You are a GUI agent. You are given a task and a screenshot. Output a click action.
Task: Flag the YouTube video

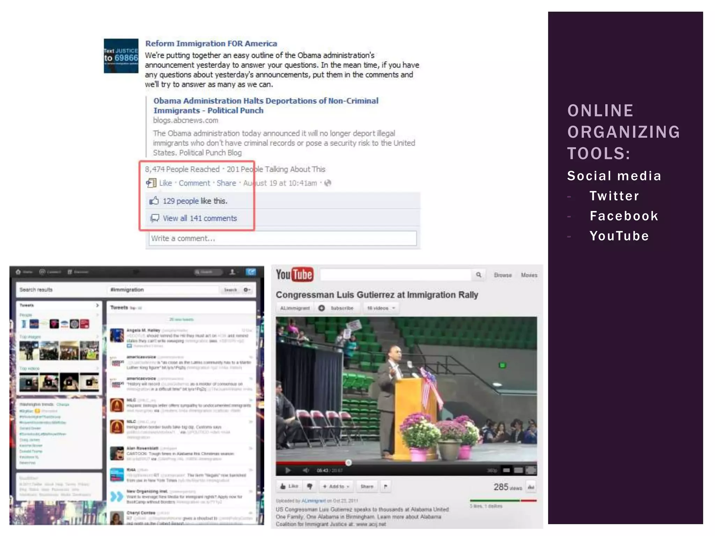click(385, 486)
